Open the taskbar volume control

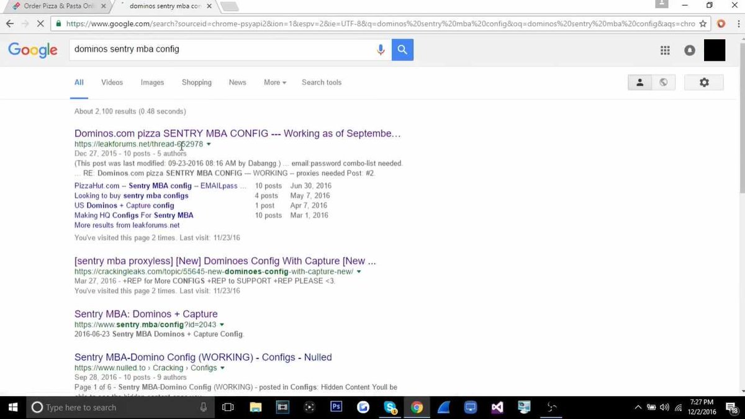[x=665, y=407]
